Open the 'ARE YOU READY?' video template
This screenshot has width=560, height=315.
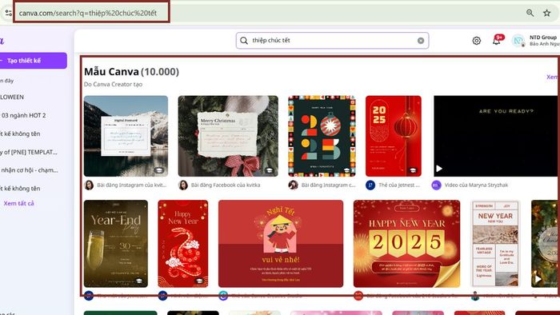click(496, 136)
